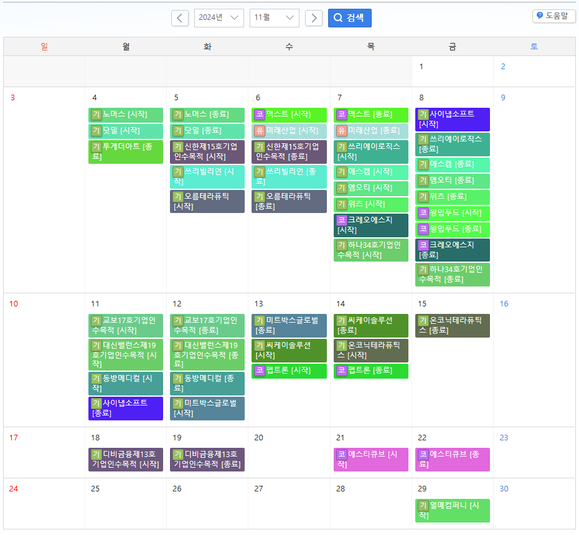Open the 디비금융제13호기업인수목적 [종료] event
Viewport: 579px width, 535px height.
207,460
